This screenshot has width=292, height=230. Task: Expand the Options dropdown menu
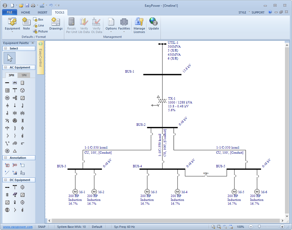coord(111,32)
